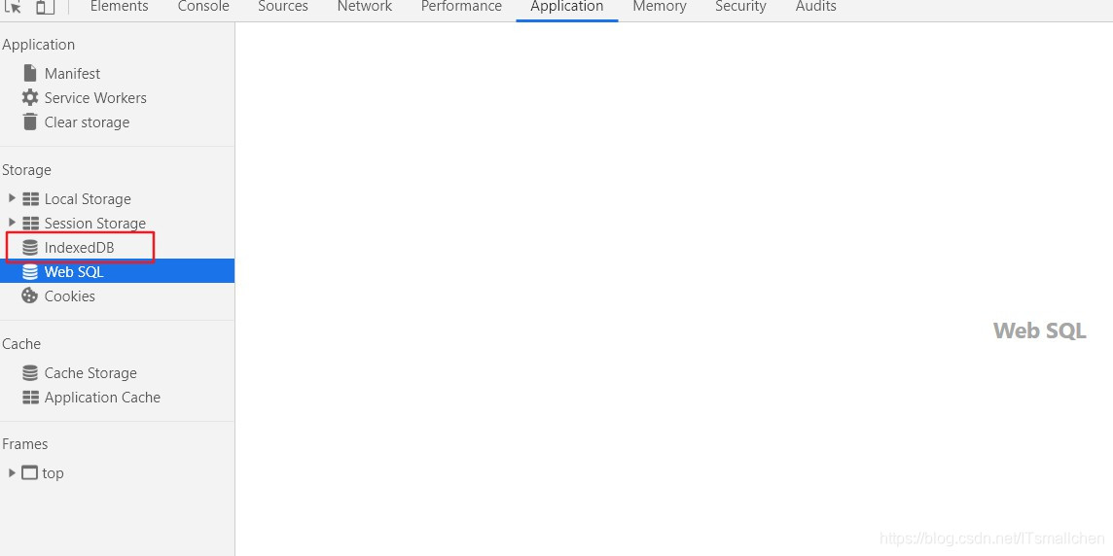Click the Cookies cookie icon
1113x556 pixels.
click(x=30, y=295)
